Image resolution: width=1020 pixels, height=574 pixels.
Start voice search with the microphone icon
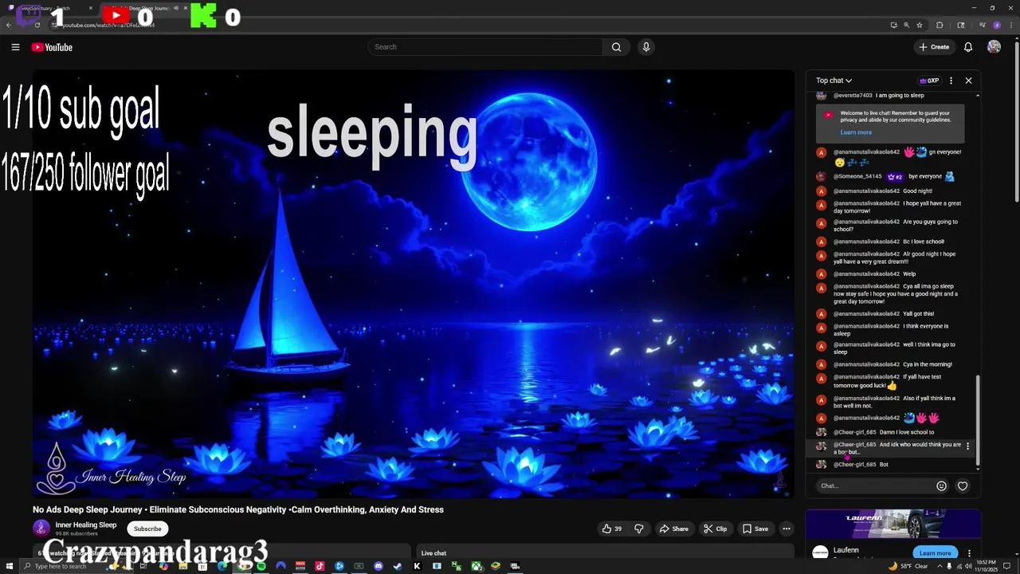point(646,47)
